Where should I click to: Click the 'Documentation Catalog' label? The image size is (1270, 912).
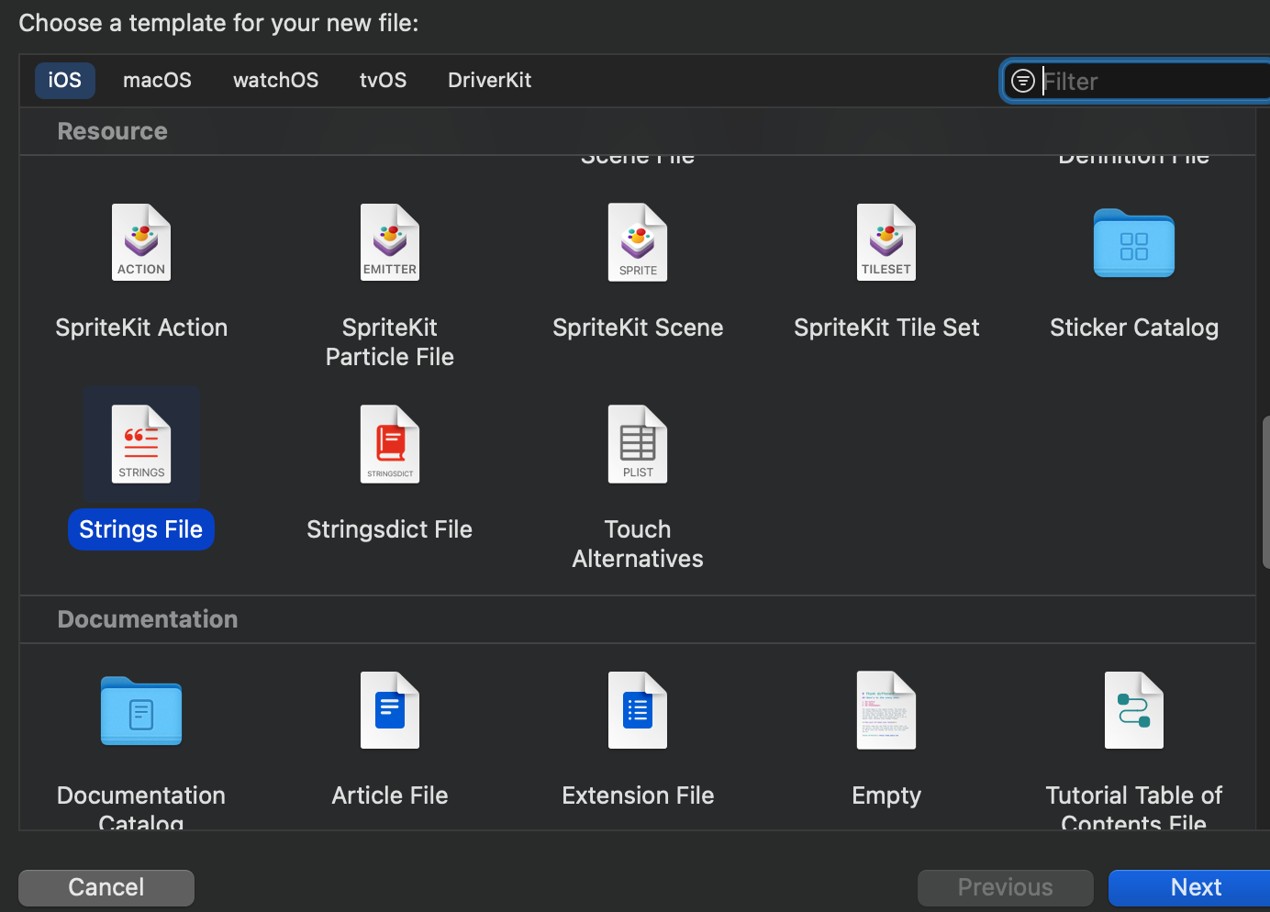[x=141, y=806]
